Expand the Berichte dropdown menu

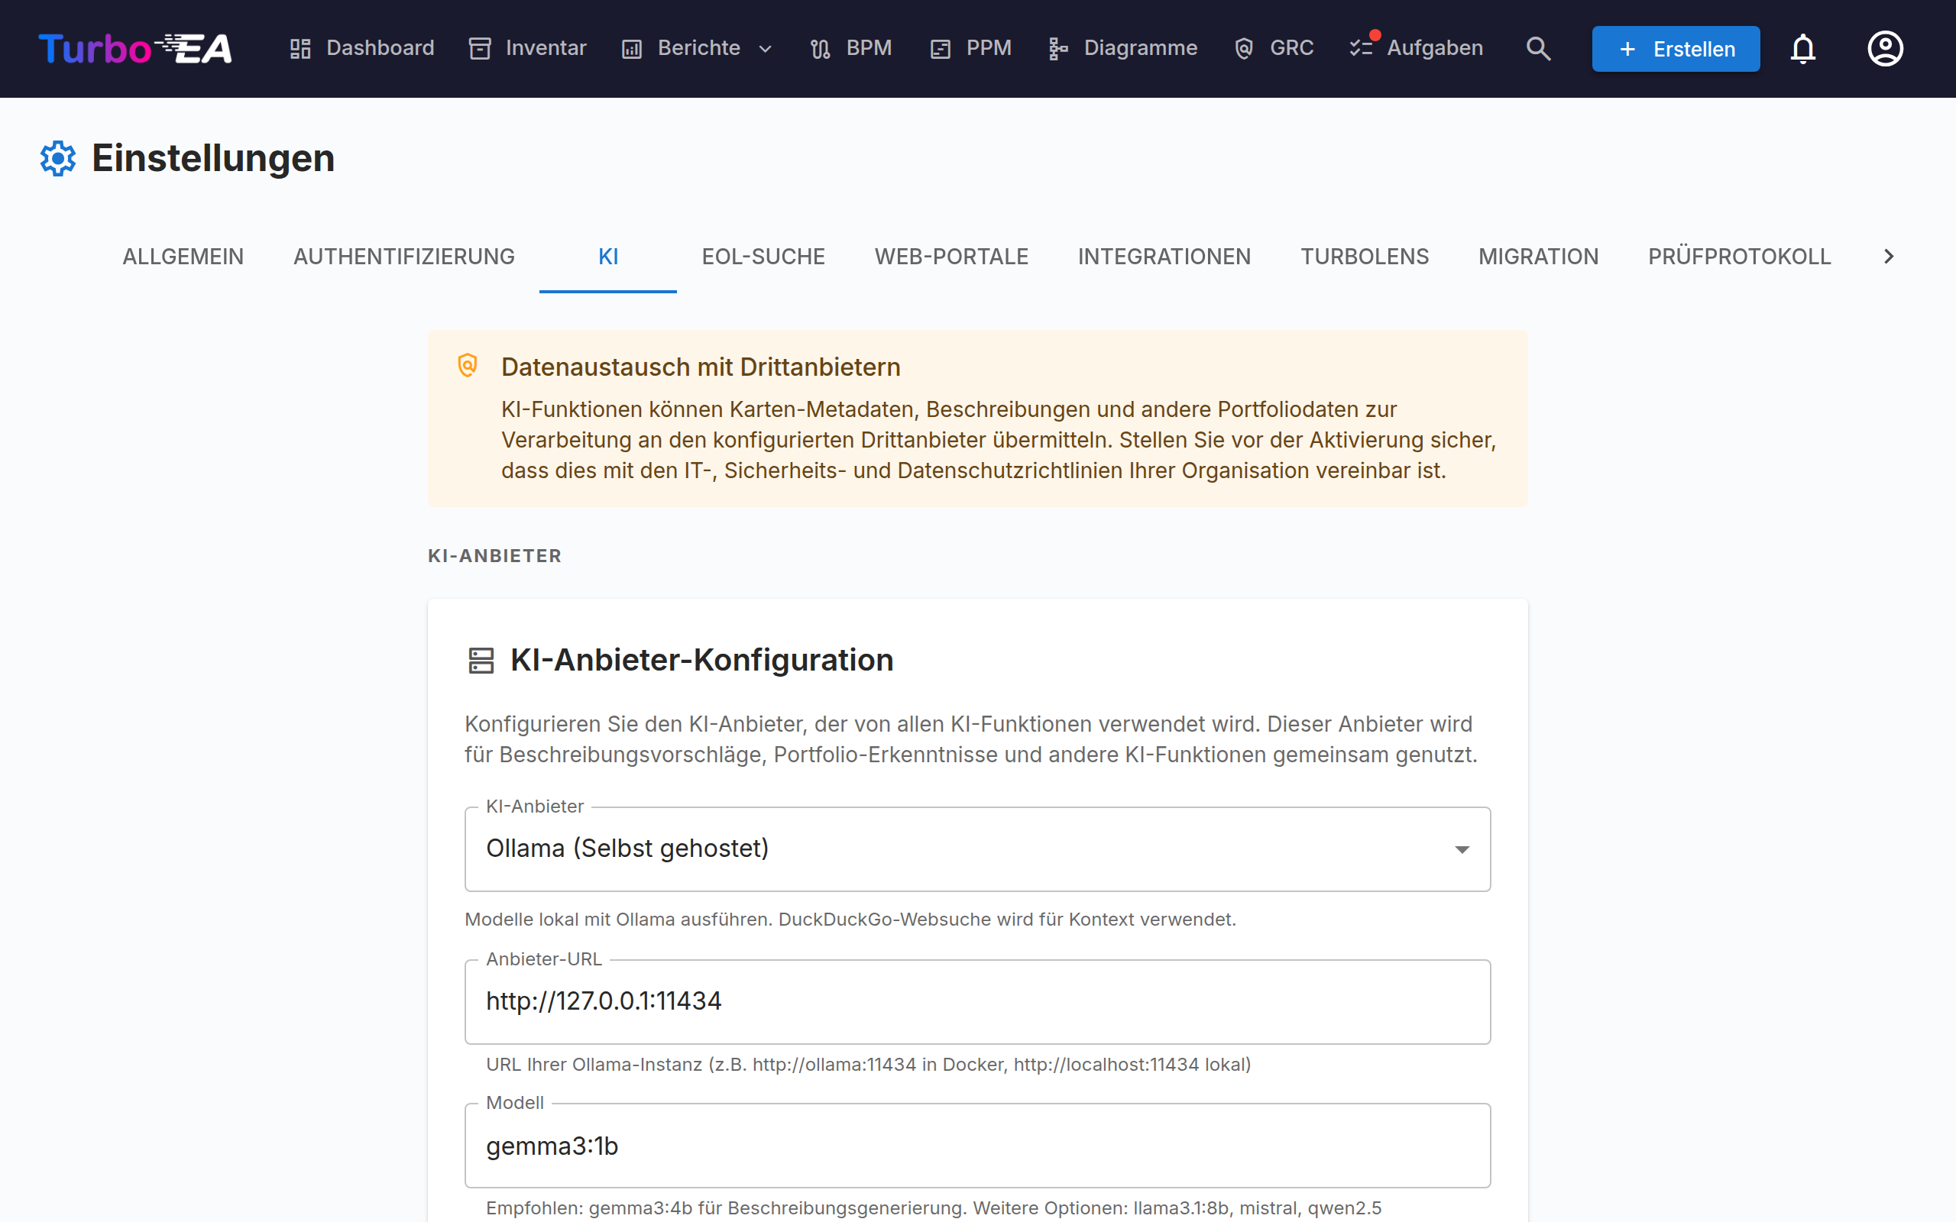click(x=697, y=48)
